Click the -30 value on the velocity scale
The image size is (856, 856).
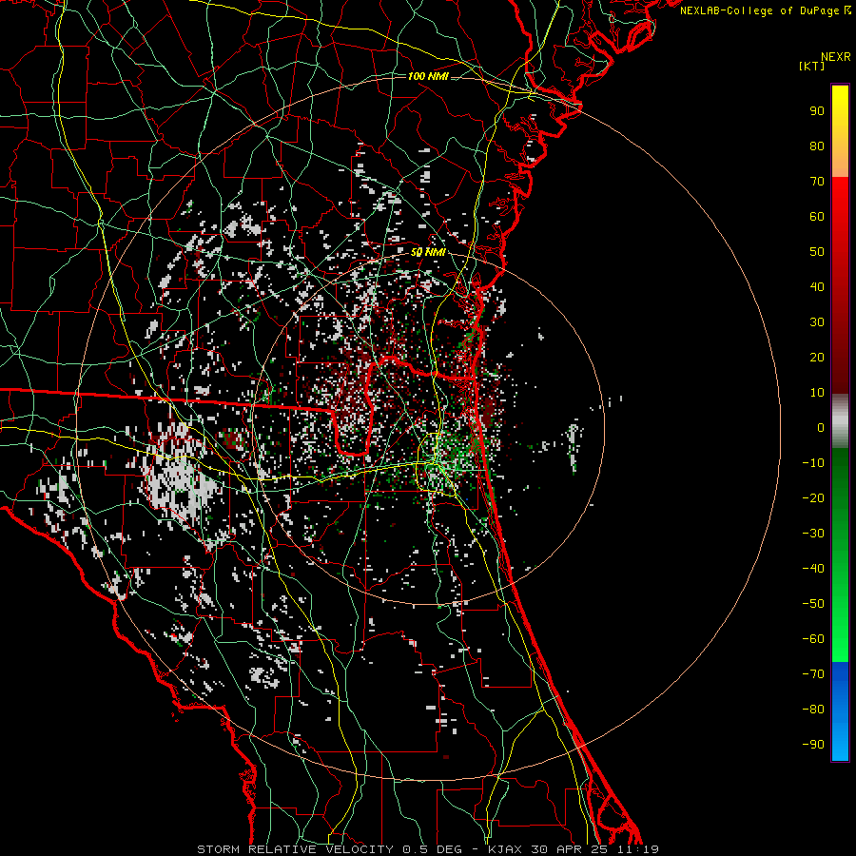click(813, 534)
